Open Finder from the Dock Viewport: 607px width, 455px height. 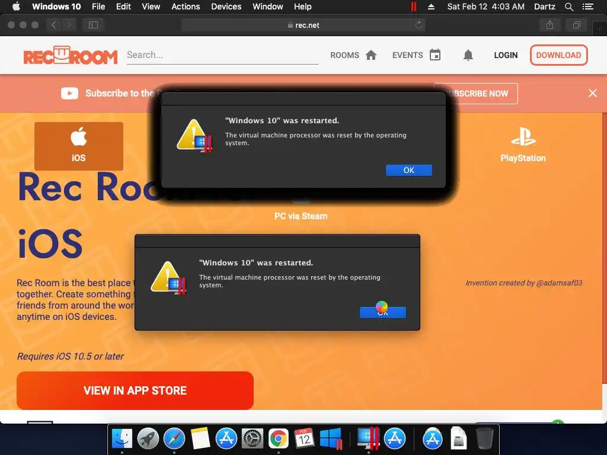coord(122,439)
